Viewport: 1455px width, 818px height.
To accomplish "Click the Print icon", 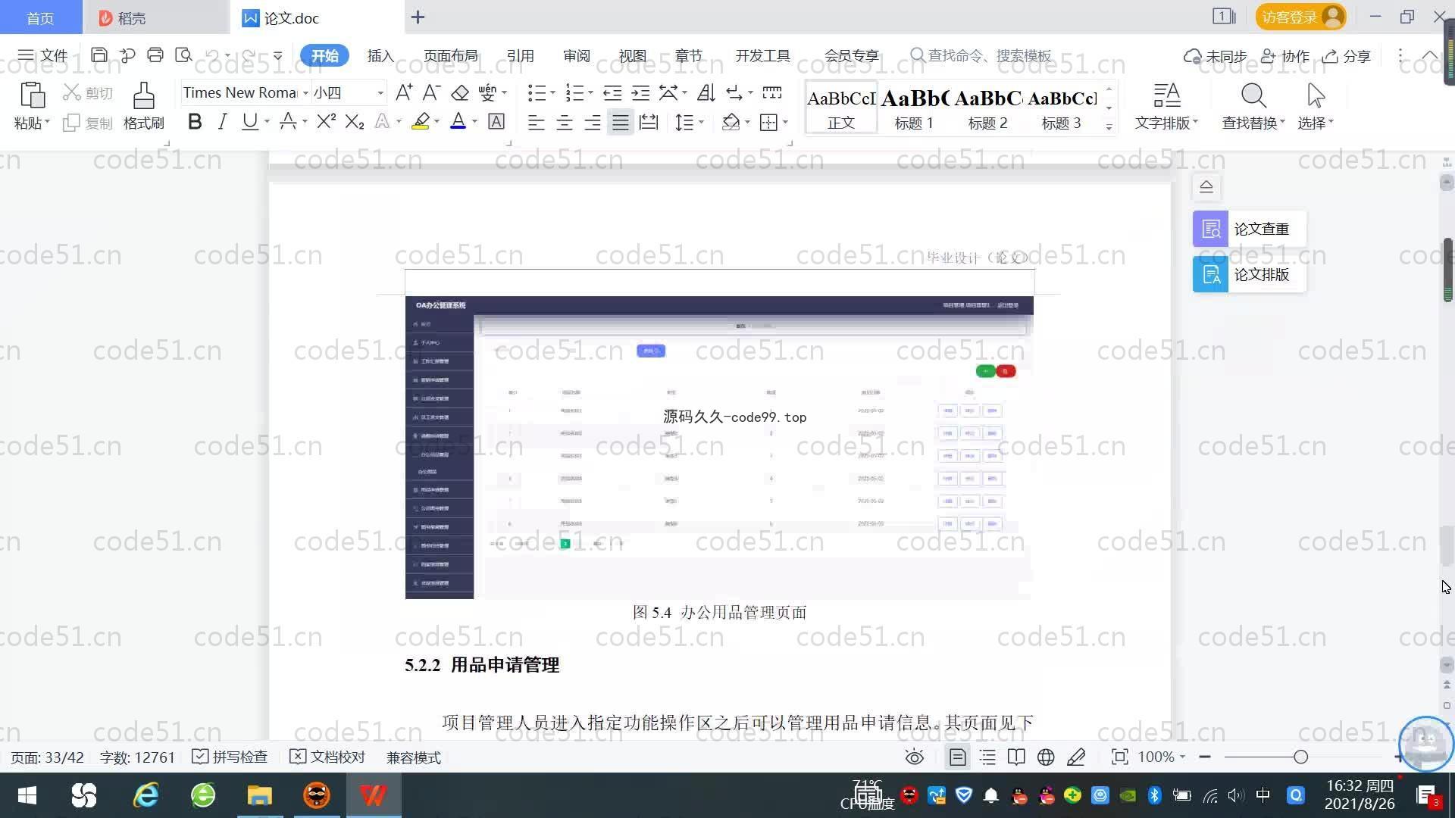I will pos(155,55).
